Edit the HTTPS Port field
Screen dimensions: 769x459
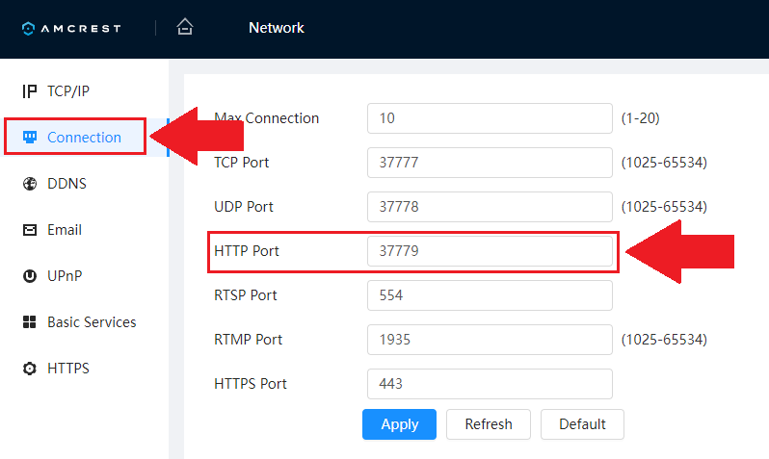(490, 384)
